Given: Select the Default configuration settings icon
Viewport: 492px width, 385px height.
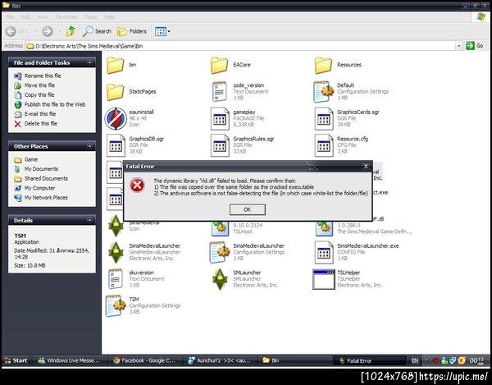Looking at the screenshot, I should point(323,92).
